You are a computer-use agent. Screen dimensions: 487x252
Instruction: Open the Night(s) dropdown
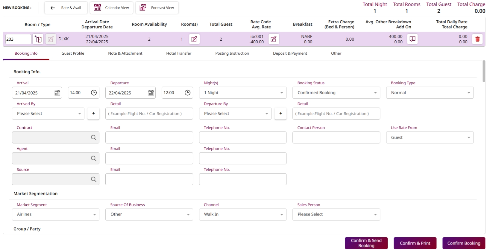coord(242,93)
